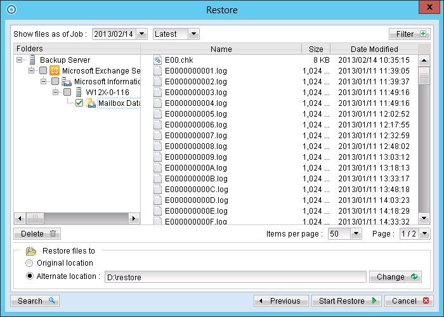The width and height of the screenshot is (444, 317).
Task: Click date 2013/01/11 14:03:23 cell
Action: [x=374, y=200]
